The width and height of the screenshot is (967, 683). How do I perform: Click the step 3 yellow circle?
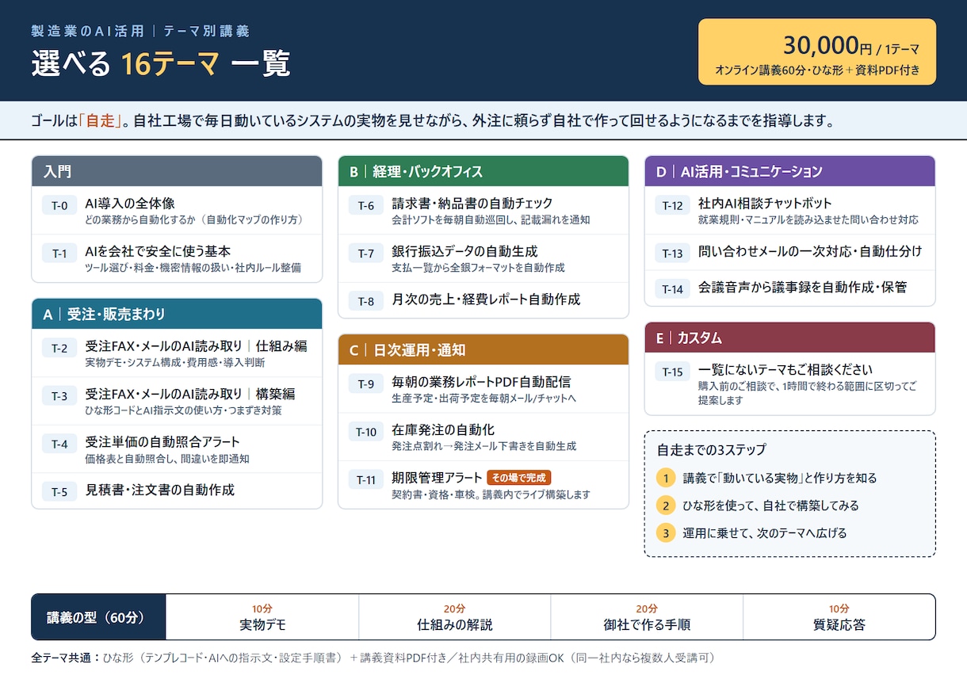667,532
